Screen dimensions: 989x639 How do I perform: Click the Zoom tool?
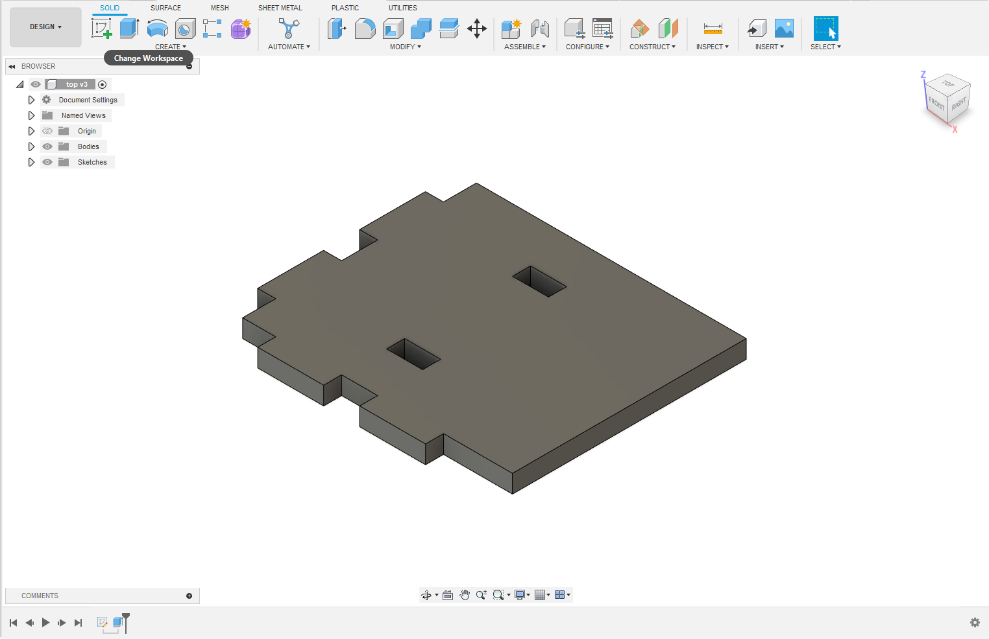[482, 595]
